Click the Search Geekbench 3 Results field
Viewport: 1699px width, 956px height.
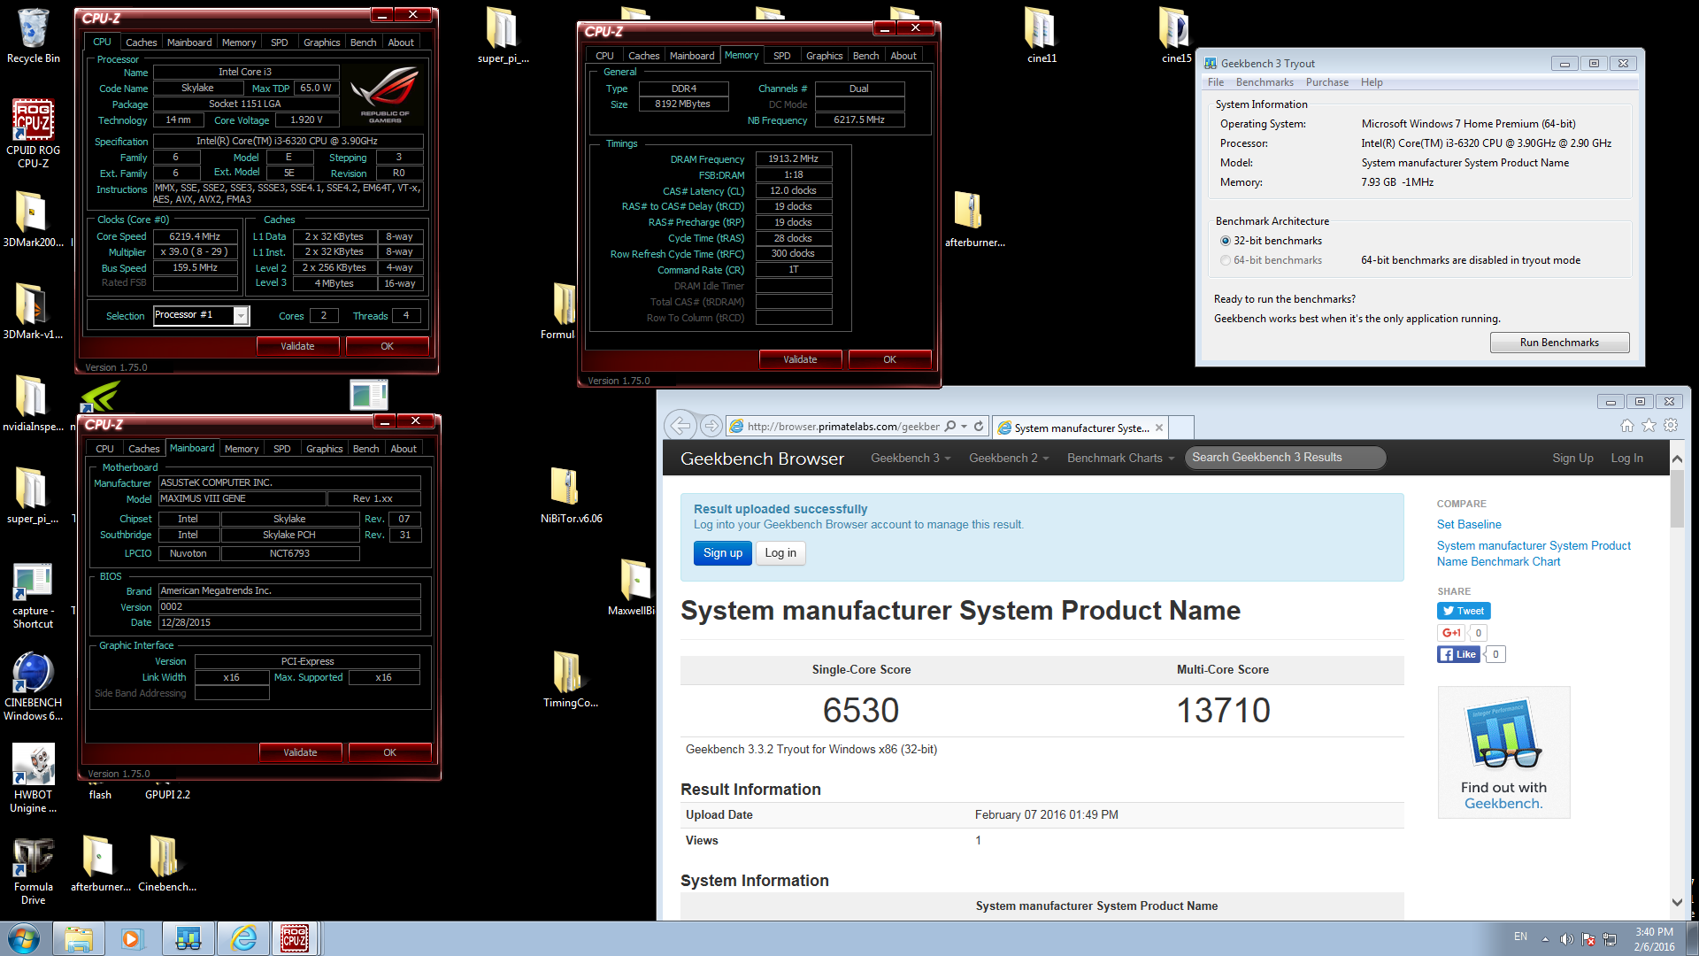1284,458
